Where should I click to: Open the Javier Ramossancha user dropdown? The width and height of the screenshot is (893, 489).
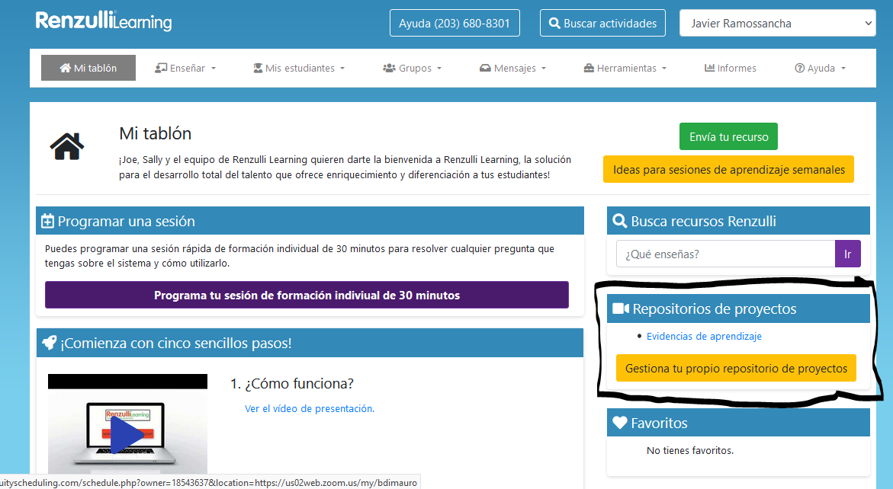pyautogui.click(x=777, y=24)
